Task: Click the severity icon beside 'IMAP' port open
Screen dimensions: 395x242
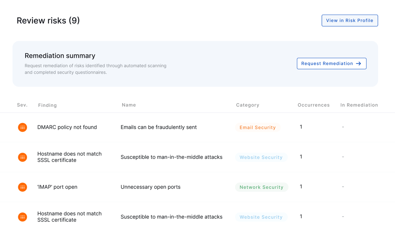Action: tap(23, 187)
